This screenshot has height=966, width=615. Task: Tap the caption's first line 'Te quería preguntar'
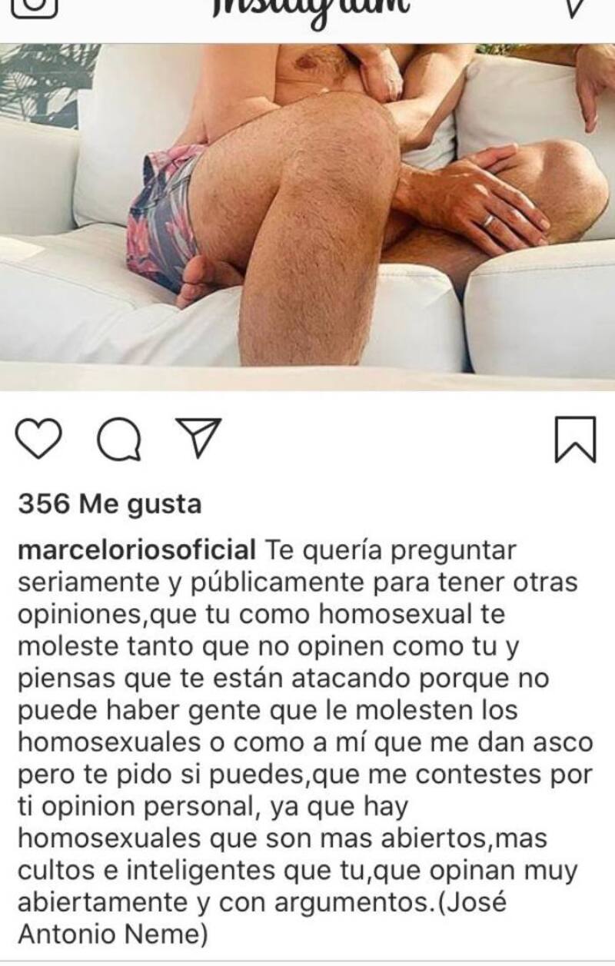[391, 551]
